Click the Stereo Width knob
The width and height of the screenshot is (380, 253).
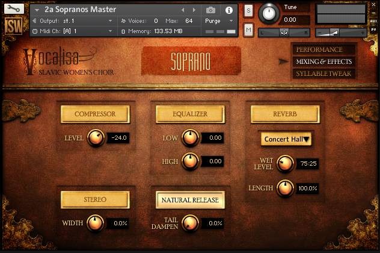click(95, 223)
